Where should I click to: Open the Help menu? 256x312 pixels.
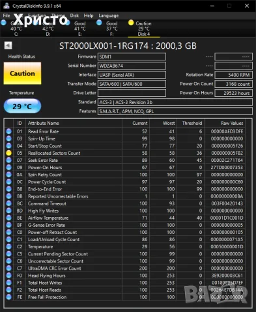89,16
